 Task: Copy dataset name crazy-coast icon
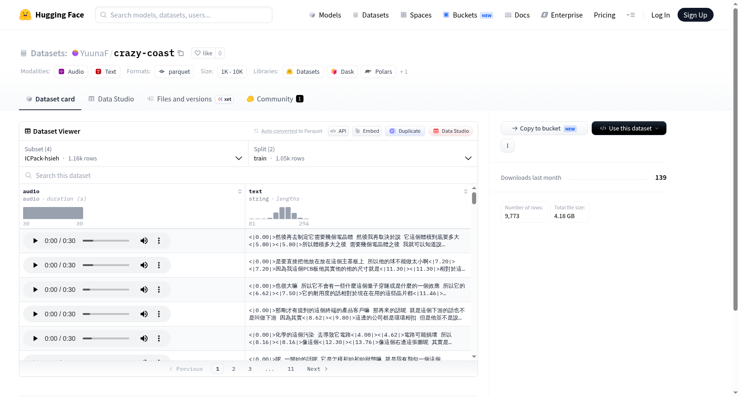pos(181,53)
